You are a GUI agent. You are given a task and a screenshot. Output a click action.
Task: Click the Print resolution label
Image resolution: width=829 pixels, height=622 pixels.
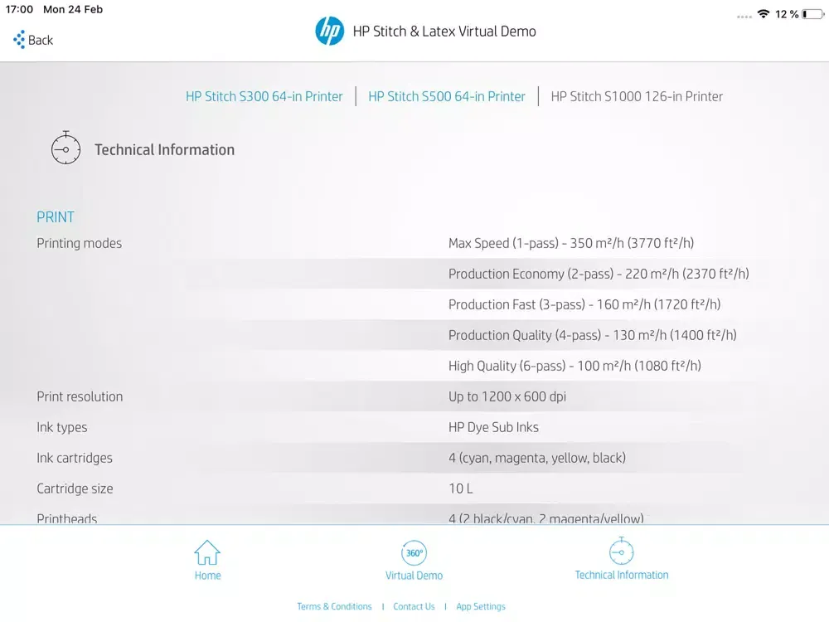point(80,396)
